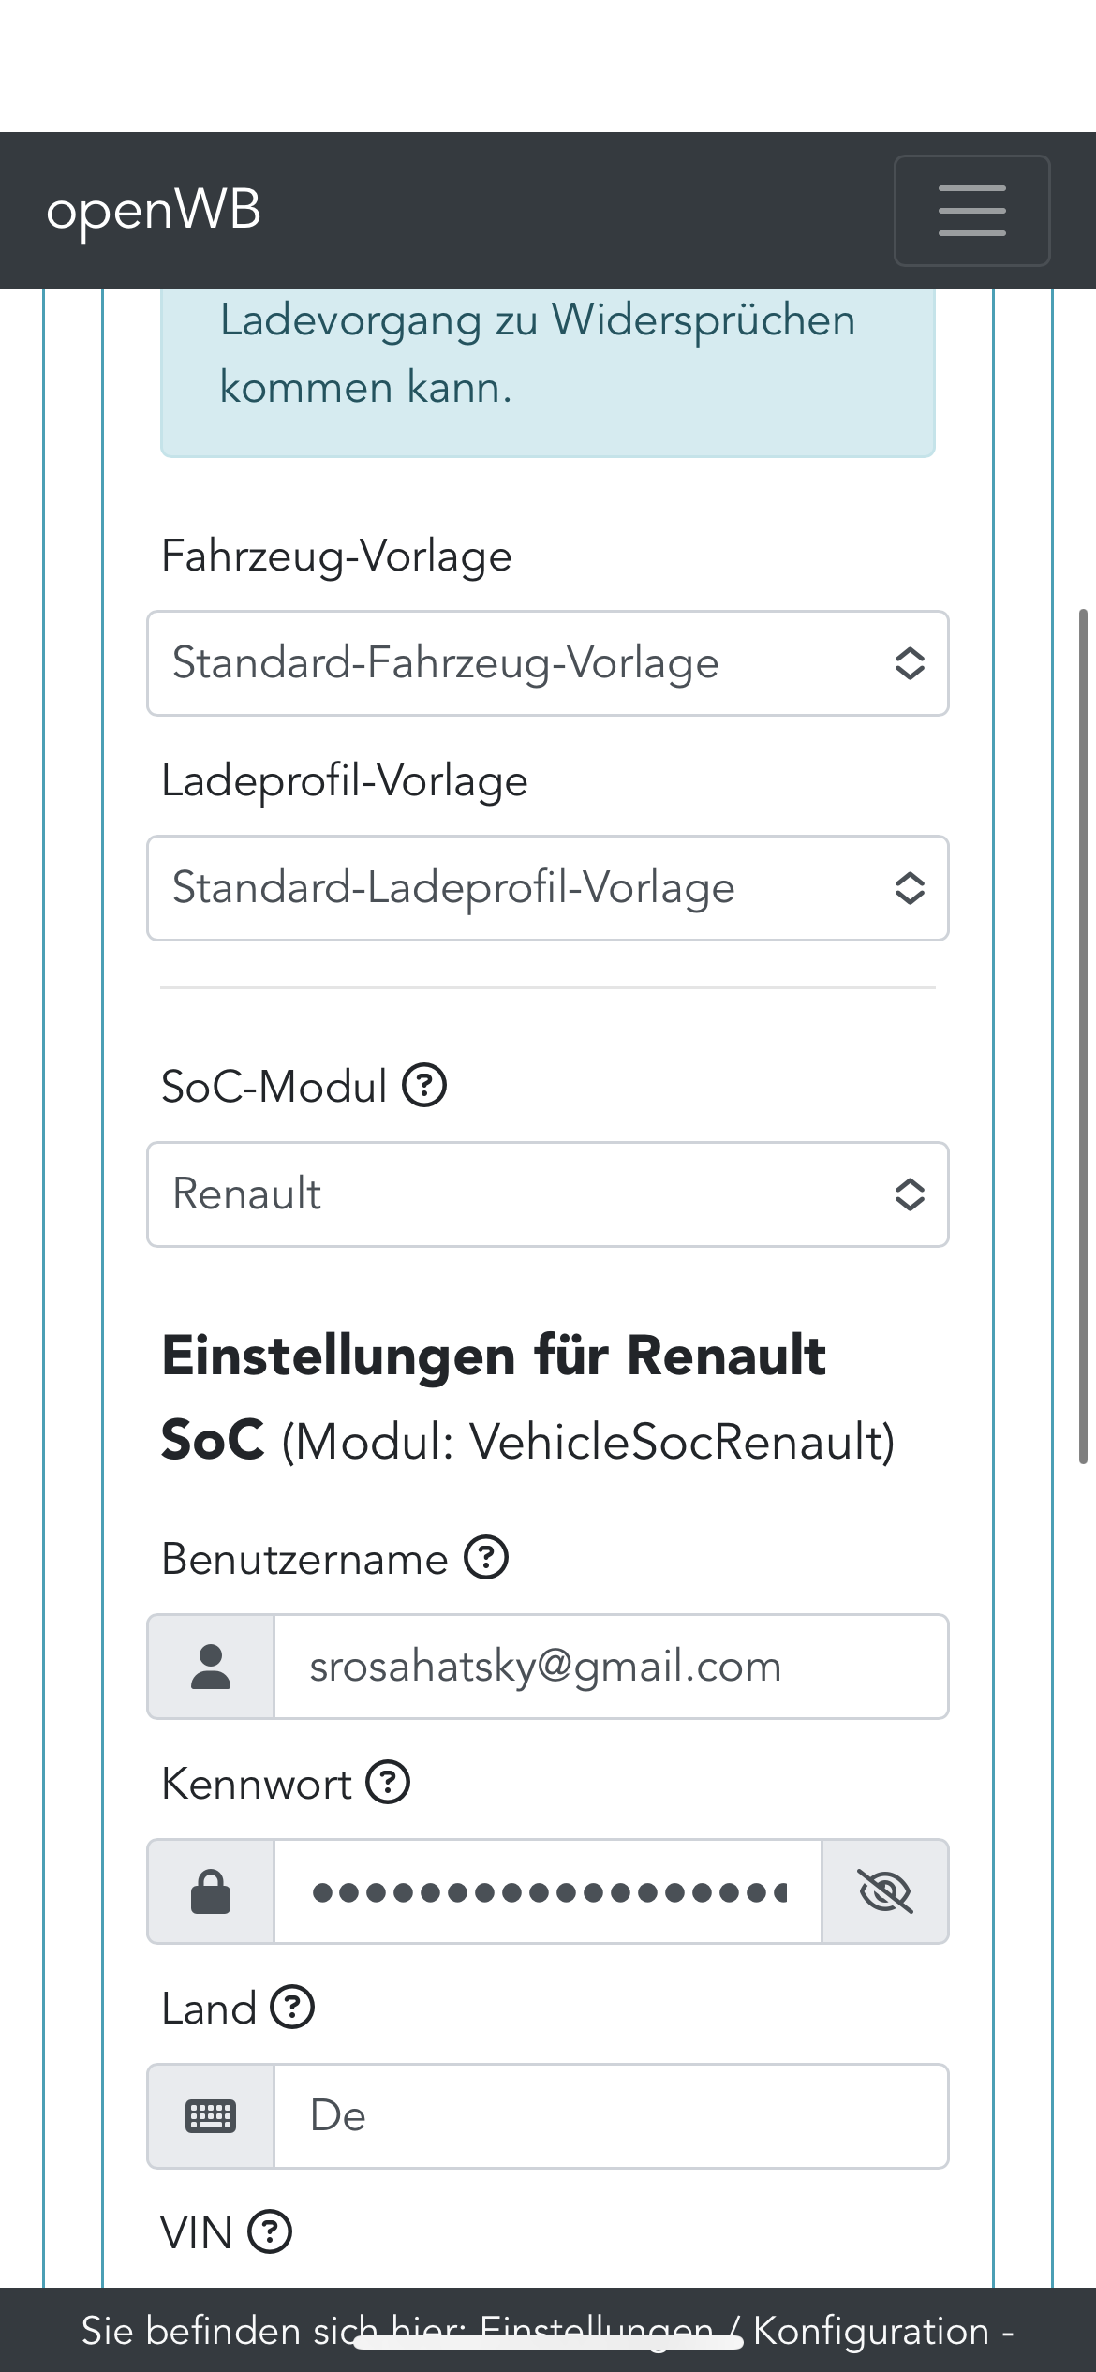Open the SoC-Modul Renault dropdown
Viewport: 1096px width, 2372px height.
548,1194
